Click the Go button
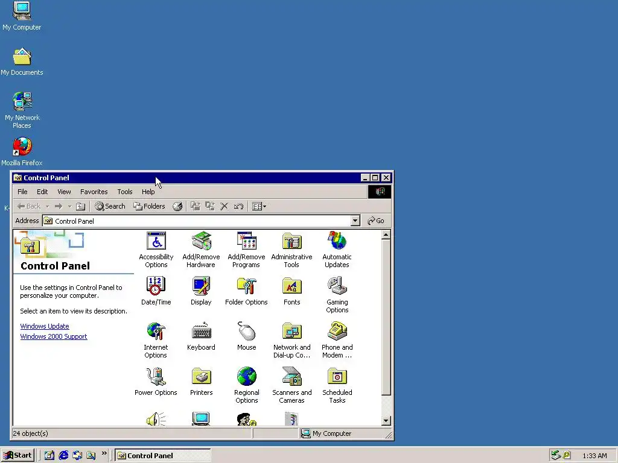The image size is (618, 463). 375,221
